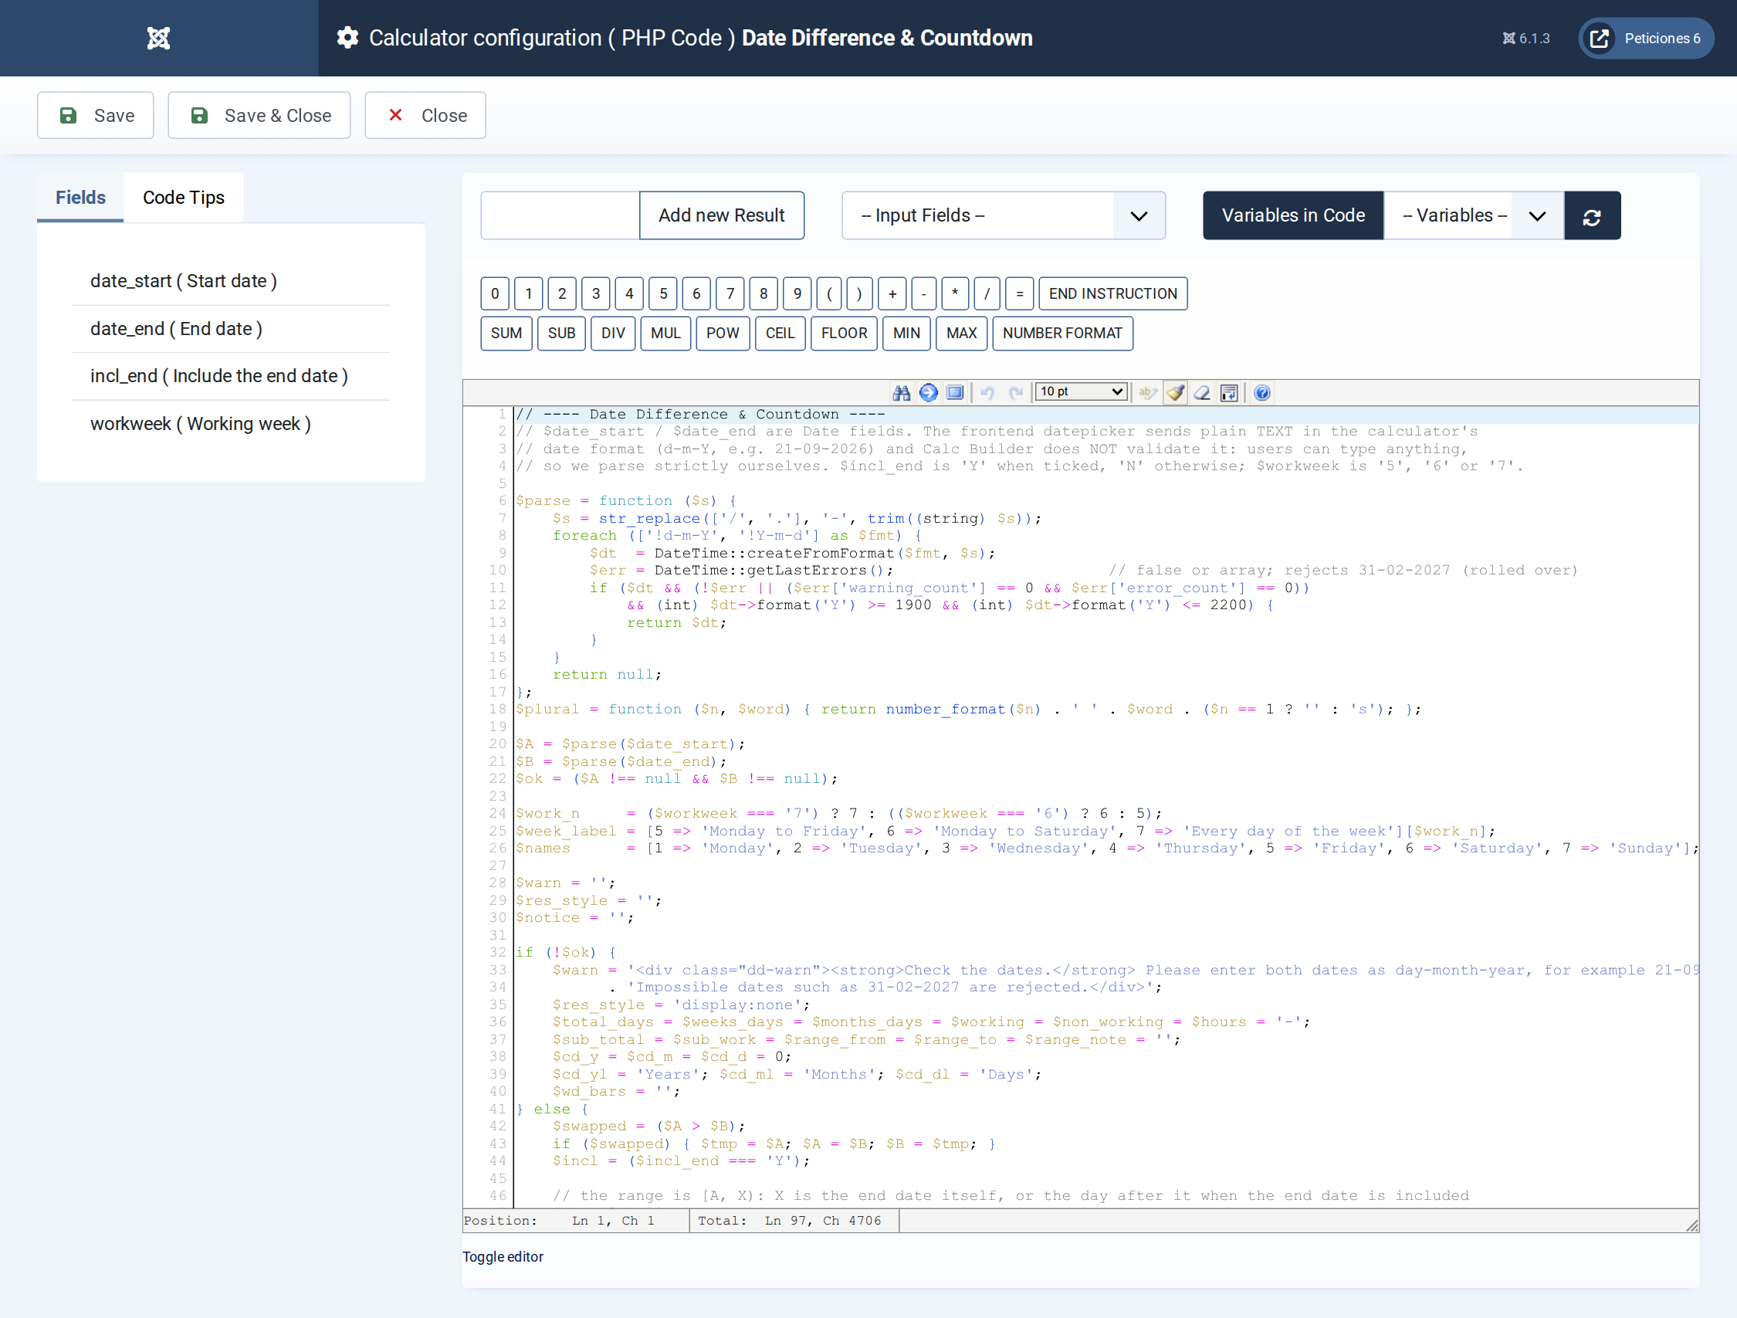The width and height of the screenshot is (1737, 1318).
Task: Insert the SUM function
Action: 506,333
